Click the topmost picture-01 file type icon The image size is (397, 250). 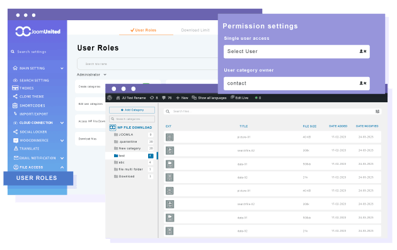[170, 137]
